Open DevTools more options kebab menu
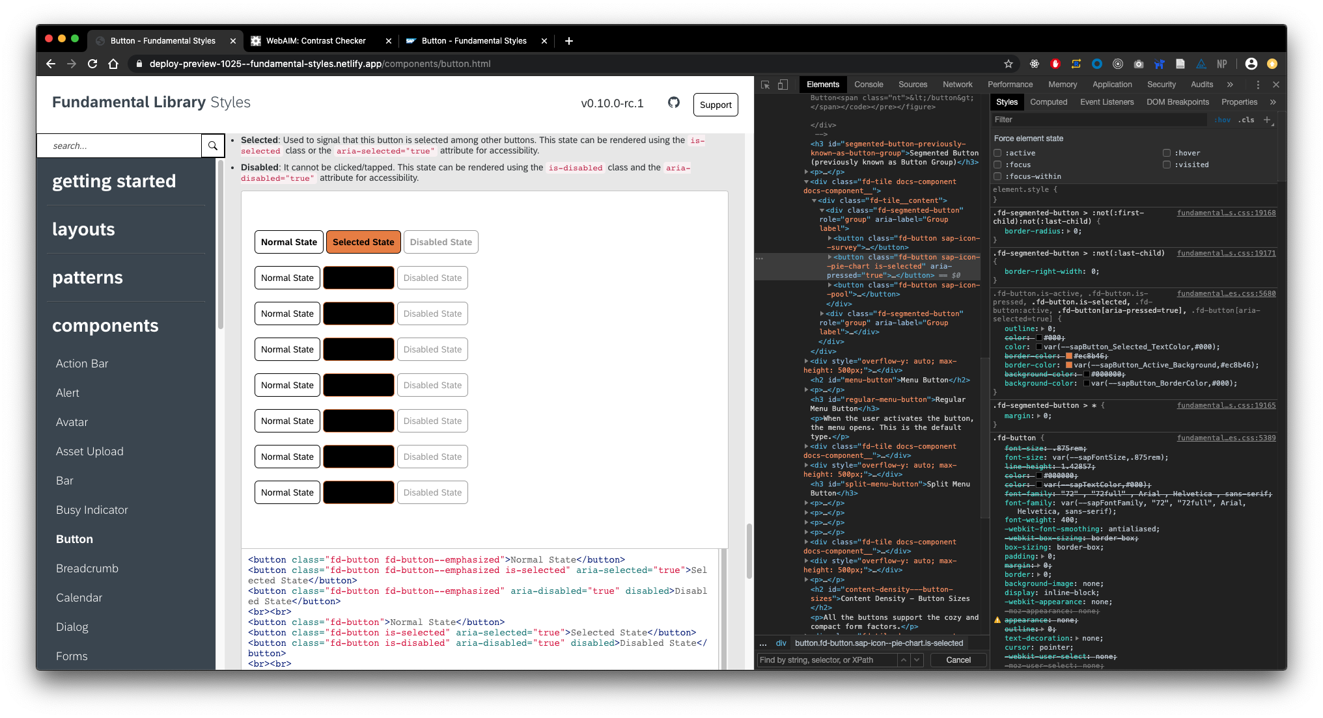This screenshot has width=1323, height=718. 1258,85
